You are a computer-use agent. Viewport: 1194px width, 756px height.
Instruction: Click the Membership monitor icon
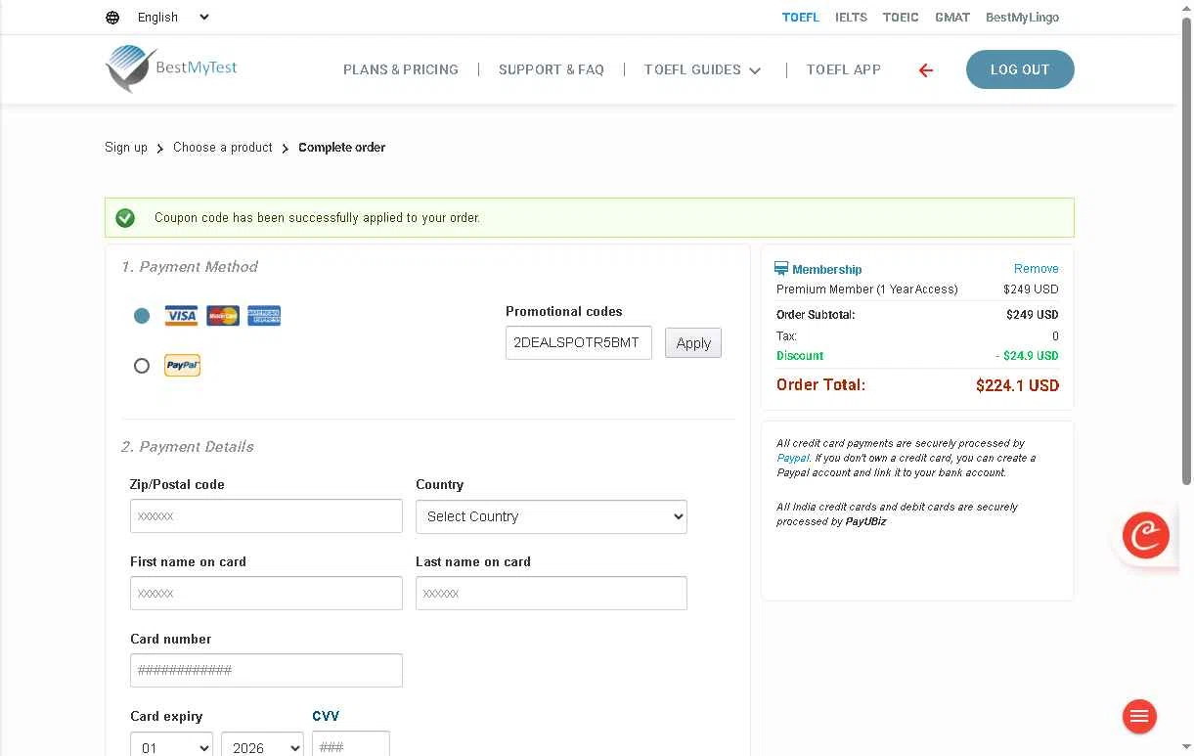click(781, 269)
